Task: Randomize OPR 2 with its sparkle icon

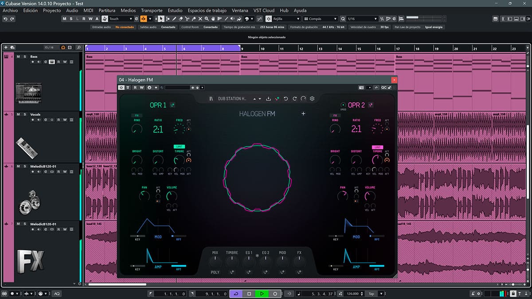Action: click(371, 105)
